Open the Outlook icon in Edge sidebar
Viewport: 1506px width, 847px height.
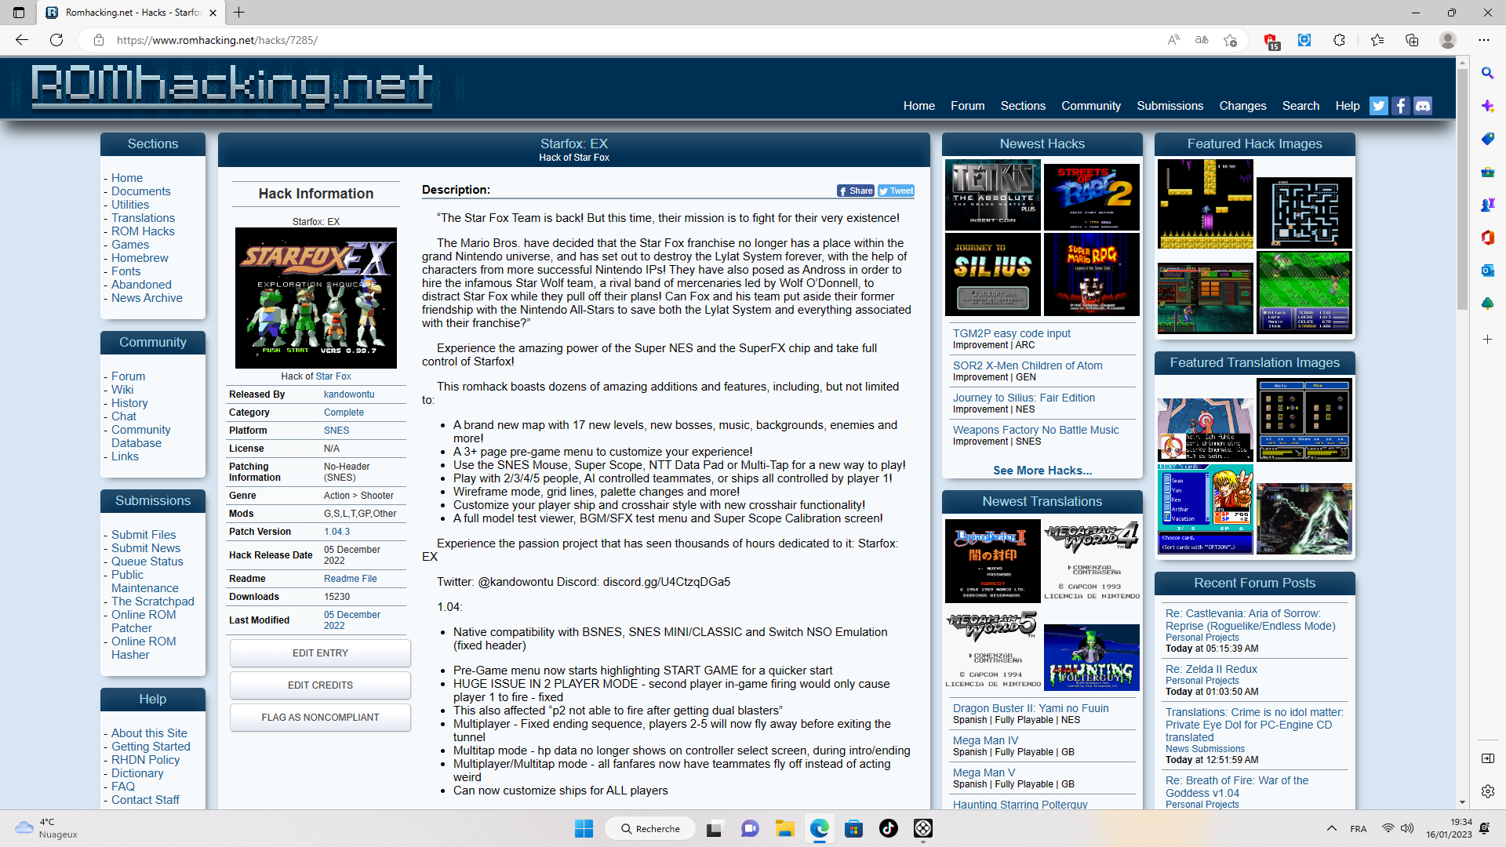coord(1487,271)
